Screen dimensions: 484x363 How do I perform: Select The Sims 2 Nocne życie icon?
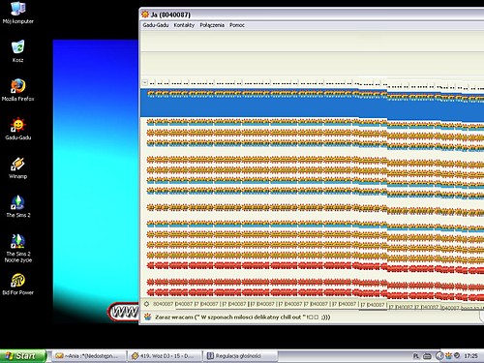[18, 248]
